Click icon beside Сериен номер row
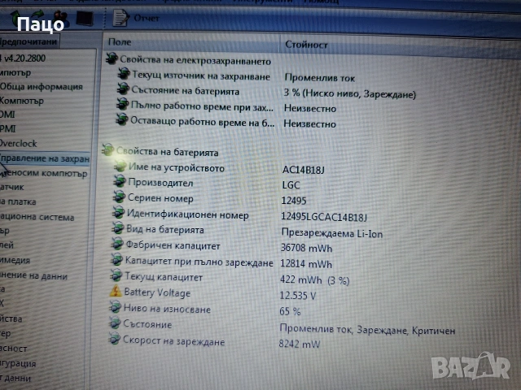This screenshot has height=390, width=521. tap(119, 197)
